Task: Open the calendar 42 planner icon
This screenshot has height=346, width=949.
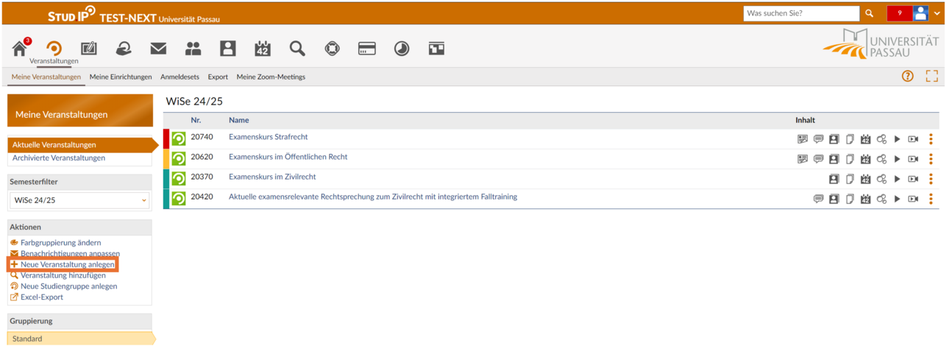Action: click(263, 49)
